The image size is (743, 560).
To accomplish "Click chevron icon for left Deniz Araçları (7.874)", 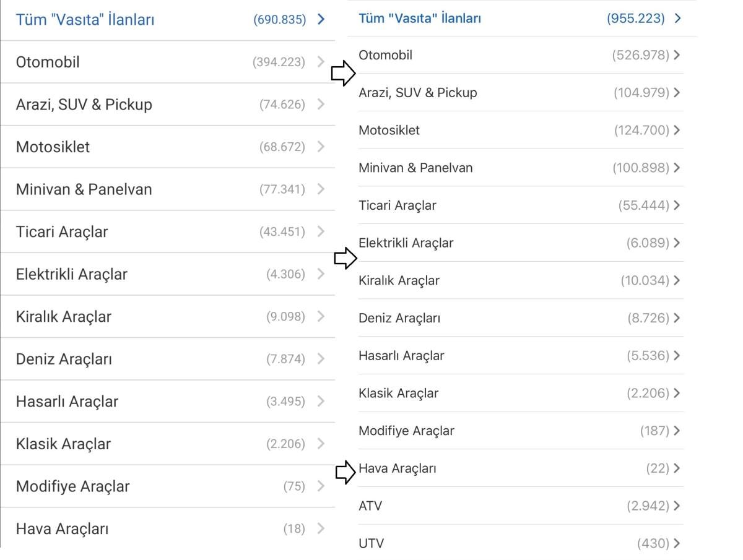I will pyautogui.click(x=321, y=359).
